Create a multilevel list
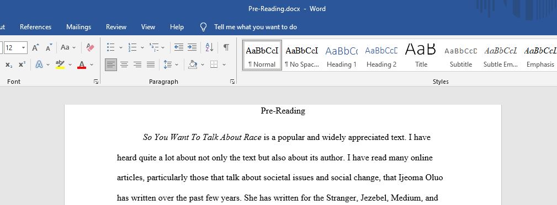The width and height of the screenshot is (557, 205). point(154,47)
